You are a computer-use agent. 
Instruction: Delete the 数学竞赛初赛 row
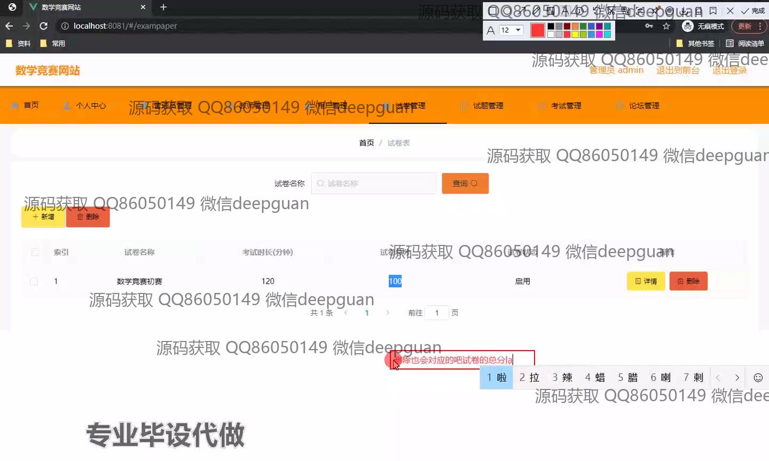689,281
